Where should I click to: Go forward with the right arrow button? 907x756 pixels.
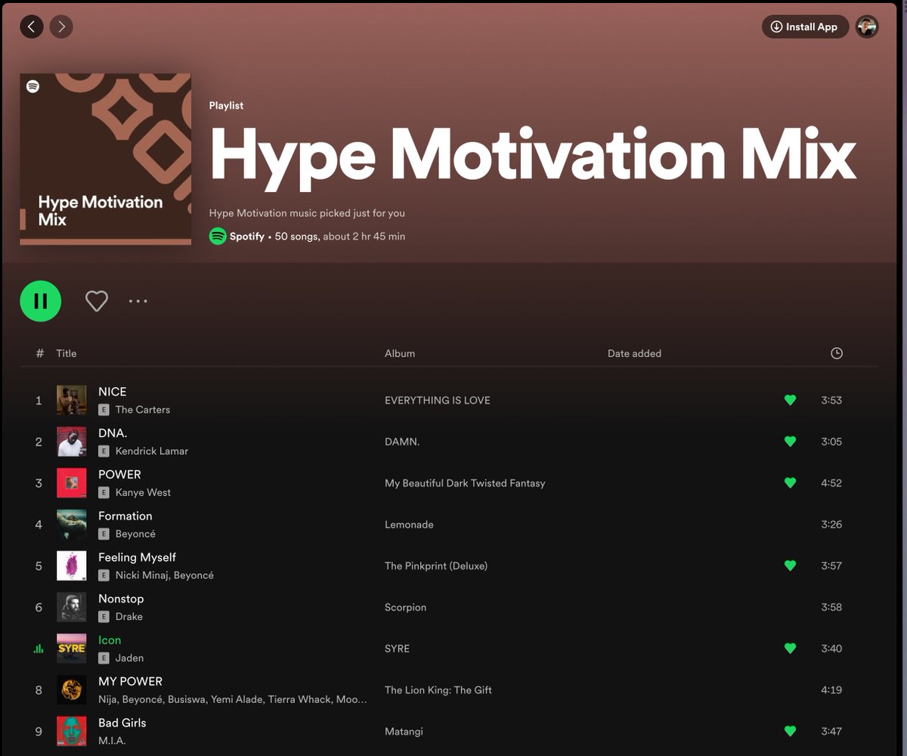coord(61,27)
